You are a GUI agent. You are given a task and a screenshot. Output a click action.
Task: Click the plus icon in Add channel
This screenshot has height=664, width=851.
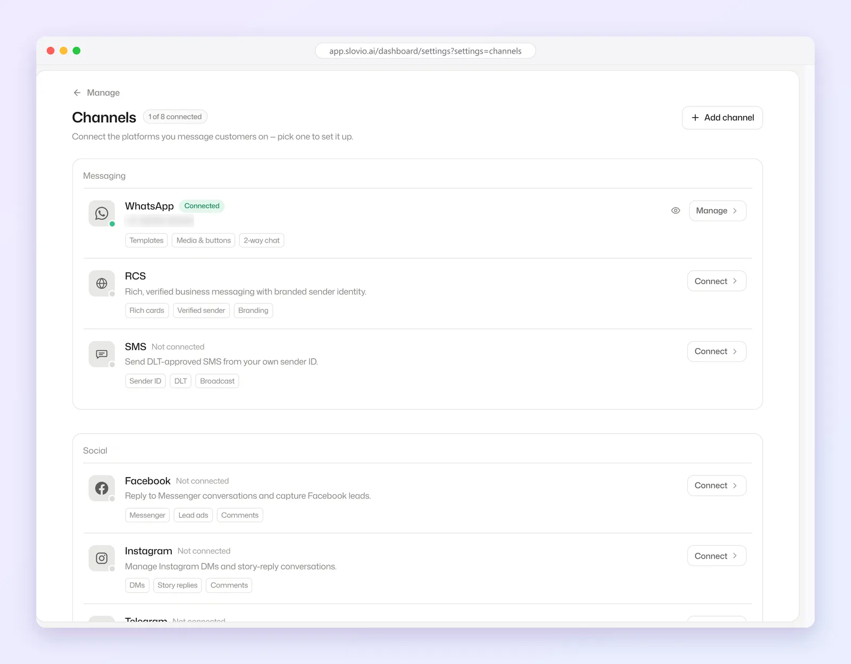tap(695, 118)
